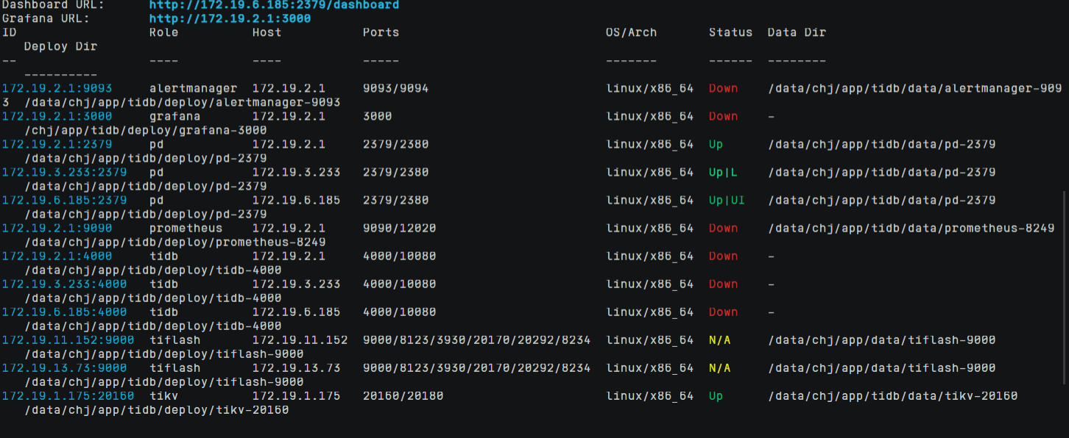The image size is (1069, 438).
Task: Select the pd ID 172.19.2.1:2379
Action: [x=57, y=144]
